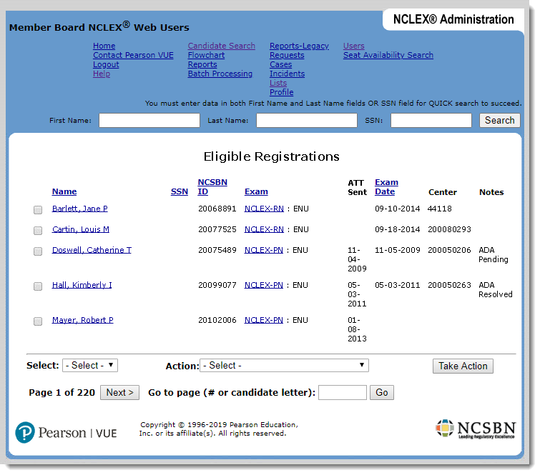Screen dimensions: 540x475
Task: Open the Profile menu link
Action: tap(281, 92)
